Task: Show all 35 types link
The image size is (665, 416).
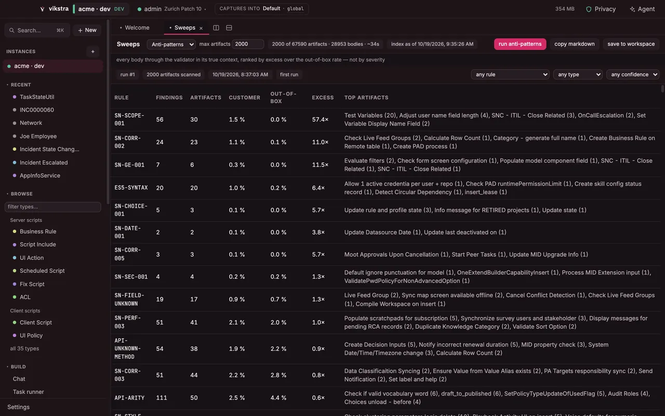Action: click(x=24, y=348)
